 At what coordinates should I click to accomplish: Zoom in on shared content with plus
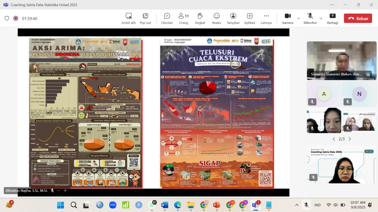point(65,191)
